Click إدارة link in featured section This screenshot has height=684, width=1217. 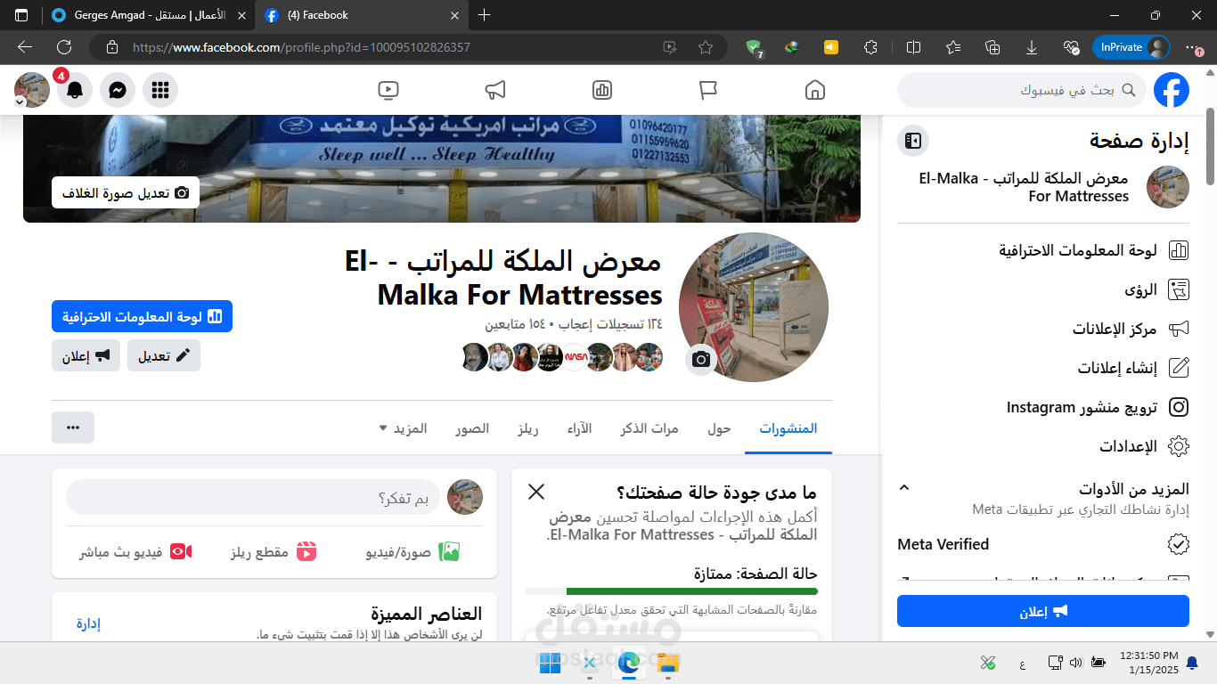point(88,623)
